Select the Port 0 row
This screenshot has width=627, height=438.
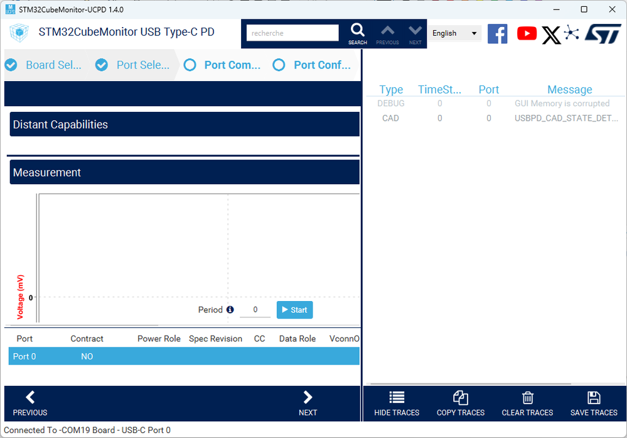click(x=184, y=356)
